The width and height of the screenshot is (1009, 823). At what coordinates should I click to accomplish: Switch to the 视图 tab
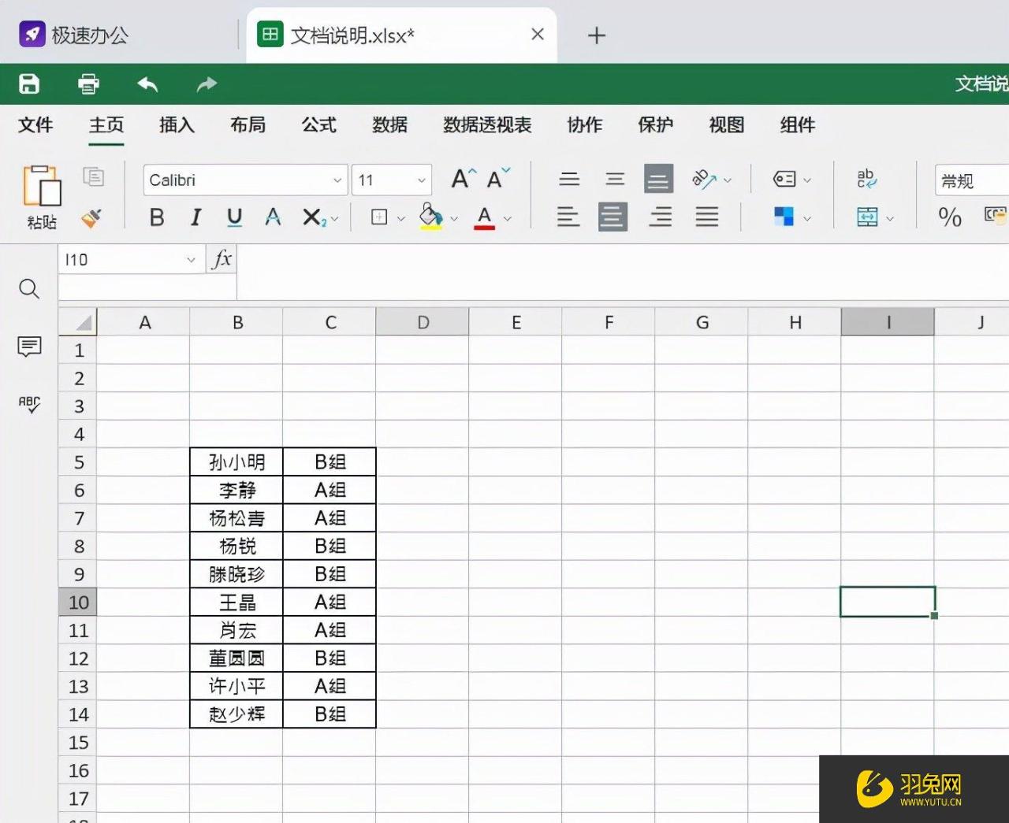click(x=726, y=125)
